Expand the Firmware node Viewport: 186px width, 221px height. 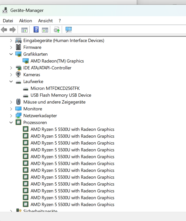click(x=11, y=48)
